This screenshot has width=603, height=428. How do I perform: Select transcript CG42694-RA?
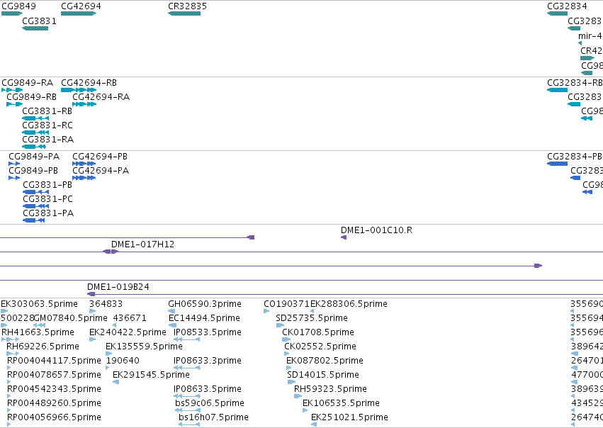click(x=84, y=104)
